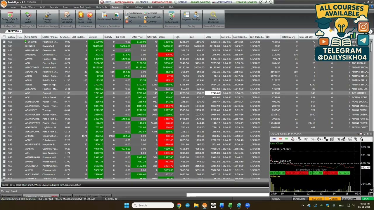This screenshot has height=210, width=374.
Task: Click the alert bell icon in chart toolbar
Action: pyautogui.click(x=361, y=139)
